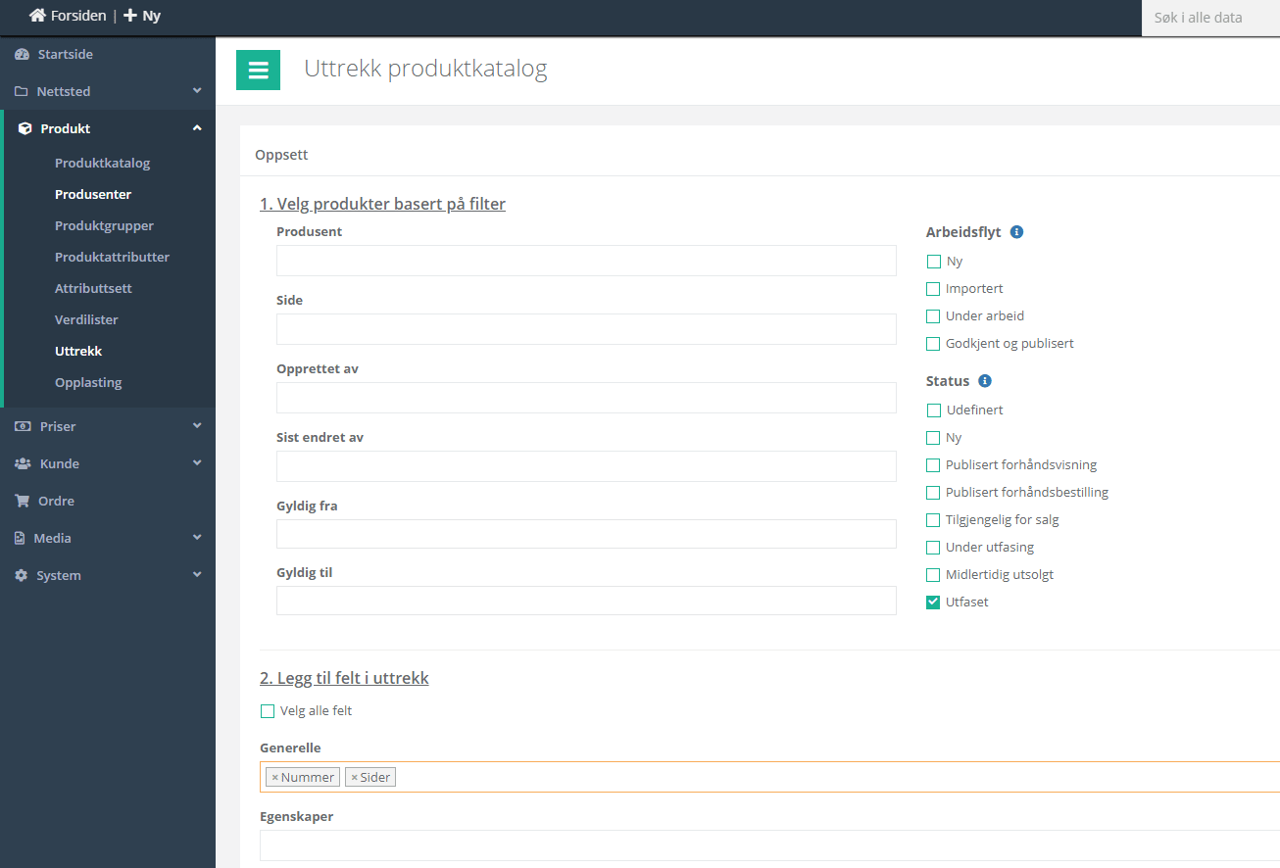Open the Produsent selection field
Viewport: 1280px width, 868px height.
click(586, 261)
